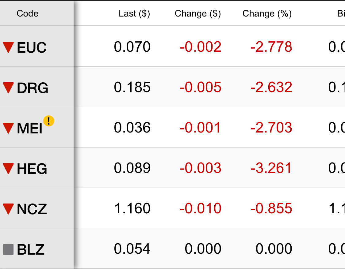Sort by the Last ($) column header
This screenshot has height=269, width=345.
tap(134, 13)
